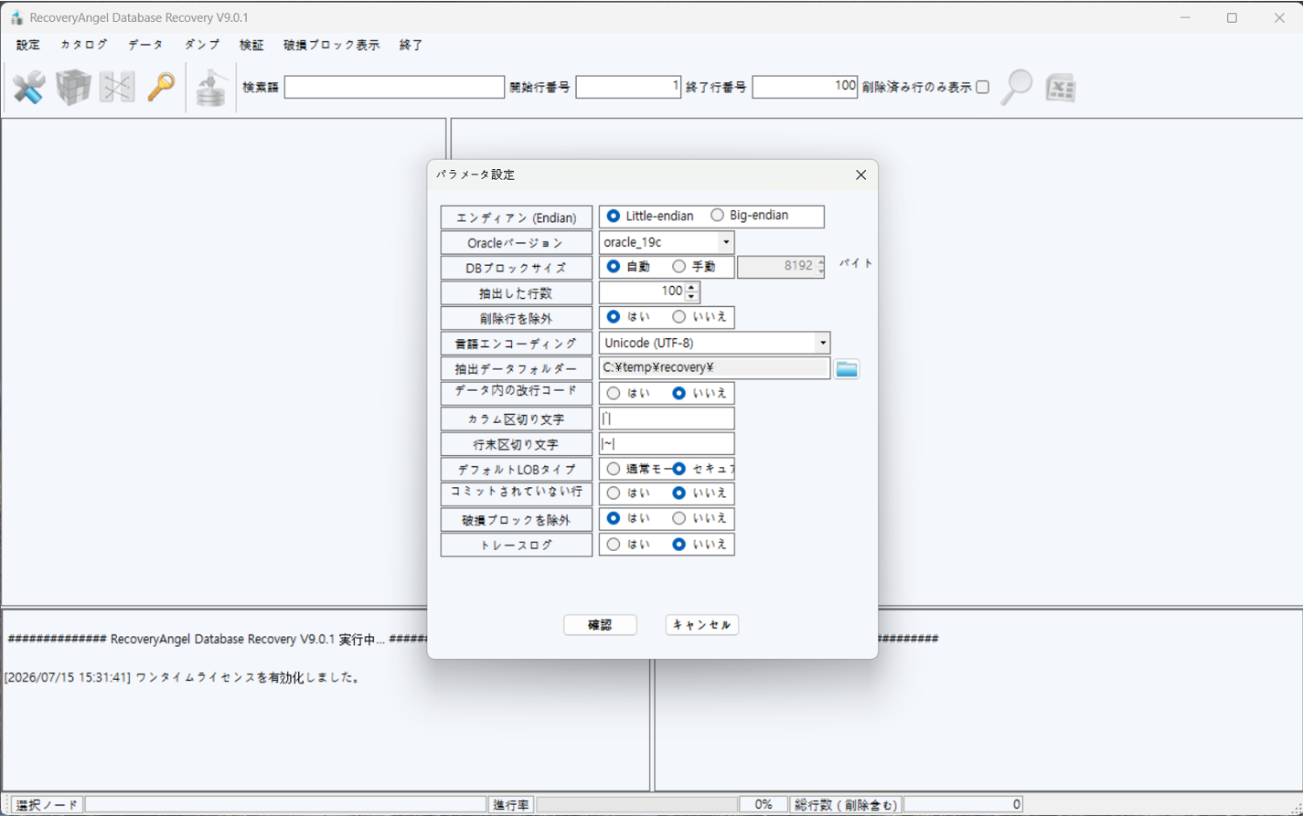Decrease 抽出した行数 spinner down arrow
The width and height of the screenshot is (1303, 816).
point(692,296)
